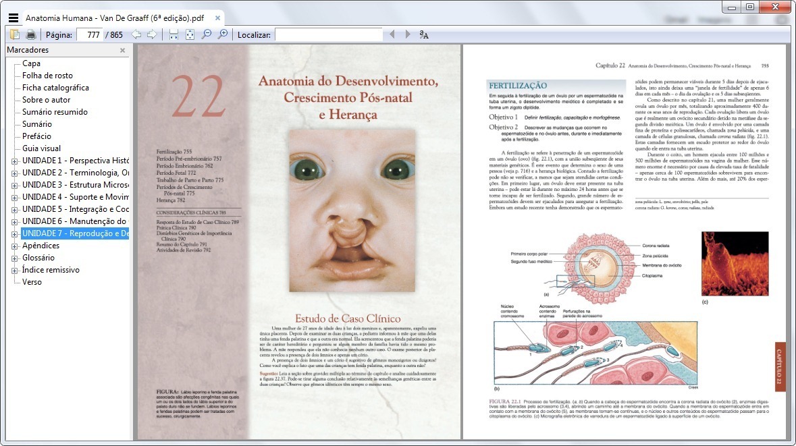Open the Folha de rosto bookmark
Viewport: 796px width, 446px height.
tap(47, 76)
